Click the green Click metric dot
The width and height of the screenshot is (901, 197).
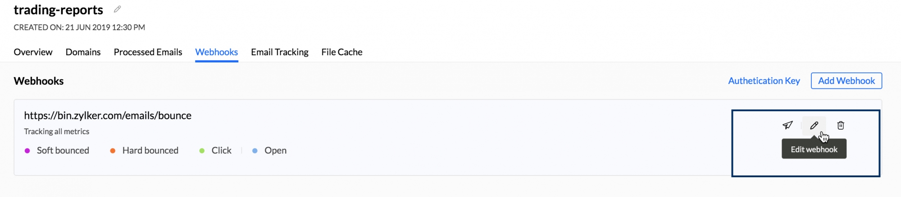[x=202, y=151]
